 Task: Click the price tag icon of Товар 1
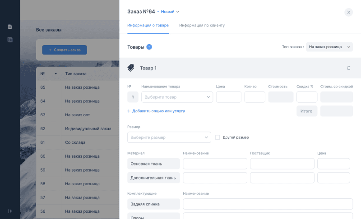pos(131,68)
